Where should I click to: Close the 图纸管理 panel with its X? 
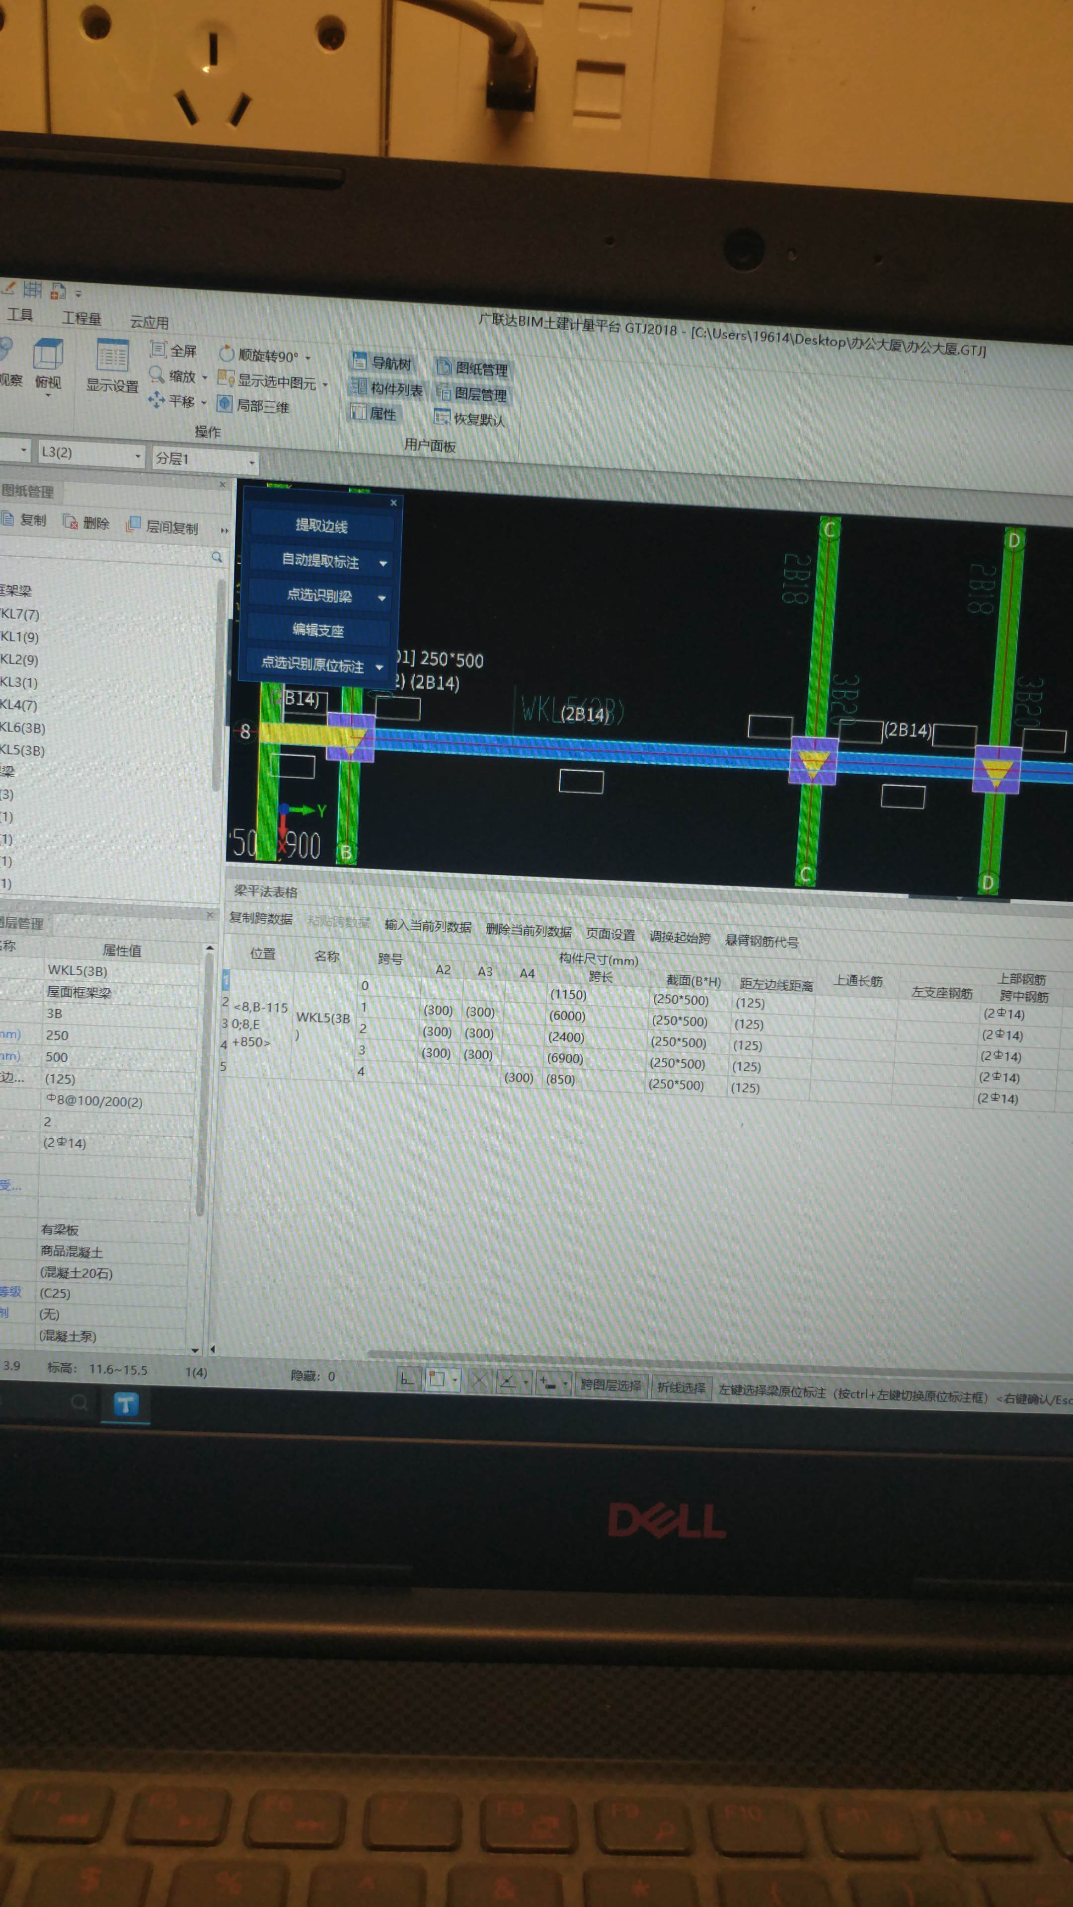[223, 485]
